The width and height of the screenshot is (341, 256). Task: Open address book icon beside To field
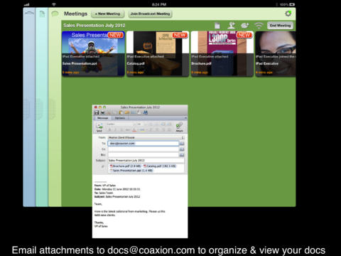click(182, 144)
